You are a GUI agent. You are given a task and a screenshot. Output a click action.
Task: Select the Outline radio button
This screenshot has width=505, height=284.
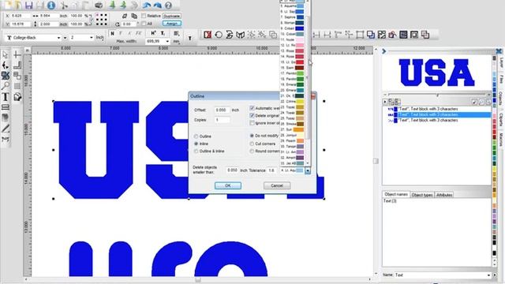coord(196,136)
